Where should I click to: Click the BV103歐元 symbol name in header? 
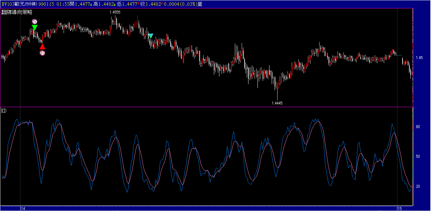[13, 4]
